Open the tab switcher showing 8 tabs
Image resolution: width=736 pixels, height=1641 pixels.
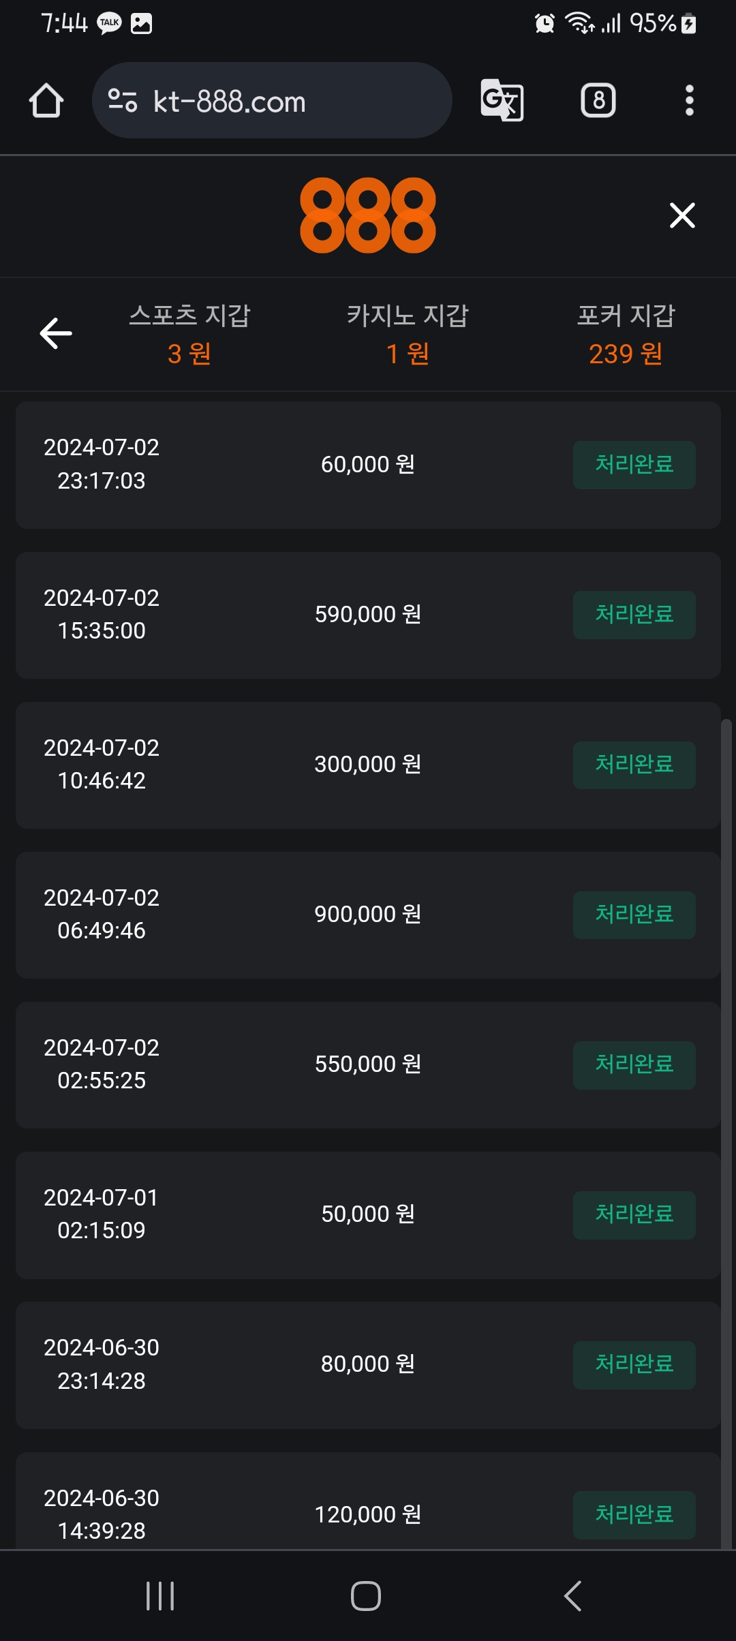tap(598, 101)
